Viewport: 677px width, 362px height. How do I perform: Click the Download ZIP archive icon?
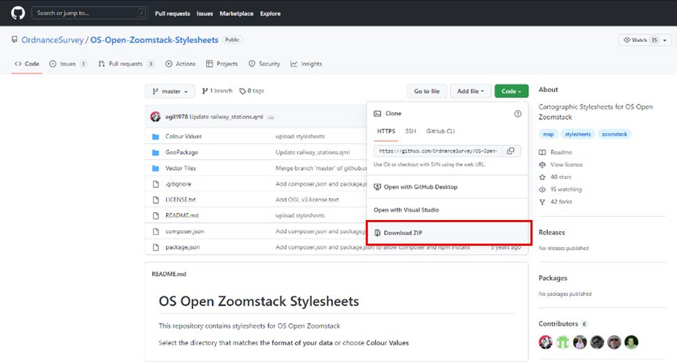coord(378,233)
